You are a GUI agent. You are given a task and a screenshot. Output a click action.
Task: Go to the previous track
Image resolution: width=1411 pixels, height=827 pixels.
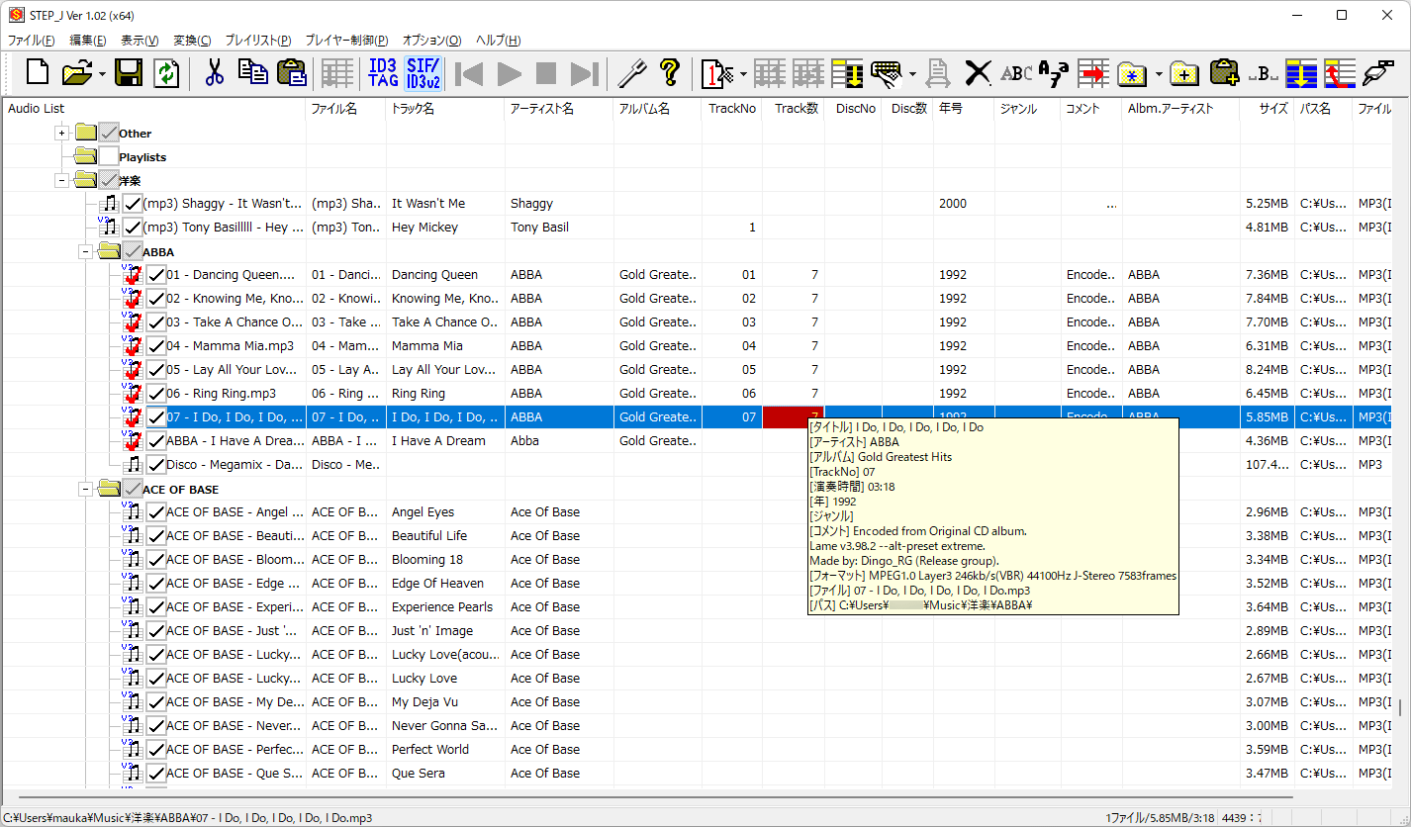coord(470,72)
